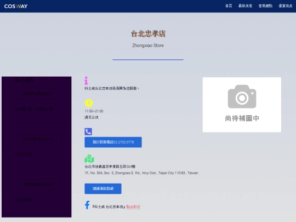Click the English address Zhongxiao E. Rd. line
The height and width of the screenshot is (222, 296).
tap(141, 173)
